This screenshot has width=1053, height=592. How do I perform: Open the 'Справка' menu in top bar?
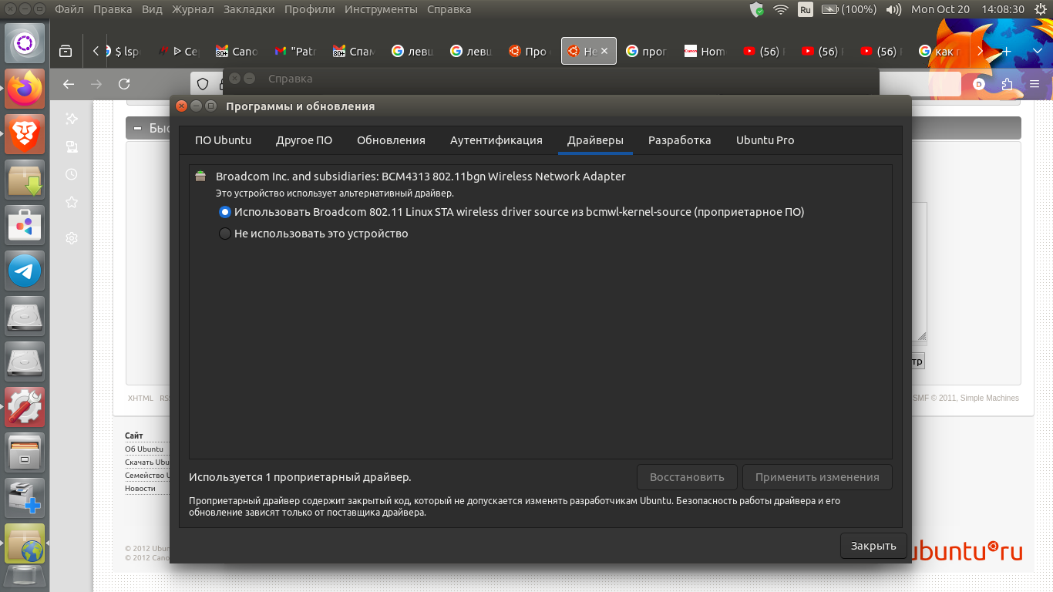click(x=449, y=9)
